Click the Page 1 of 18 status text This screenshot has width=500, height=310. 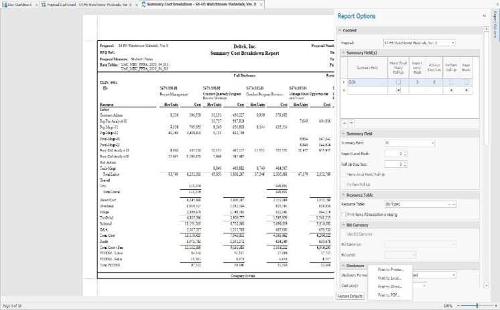(12, 306)
